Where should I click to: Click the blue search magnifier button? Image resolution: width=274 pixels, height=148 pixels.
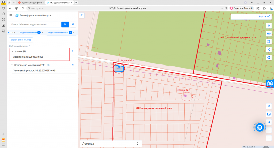(65, 25)
